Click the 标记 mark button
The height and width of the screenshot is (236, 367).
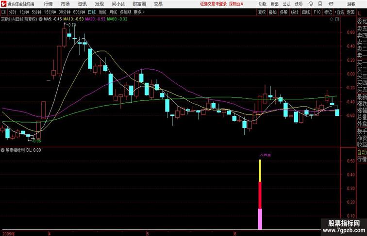pyautogui.click(x=328, y=12)
